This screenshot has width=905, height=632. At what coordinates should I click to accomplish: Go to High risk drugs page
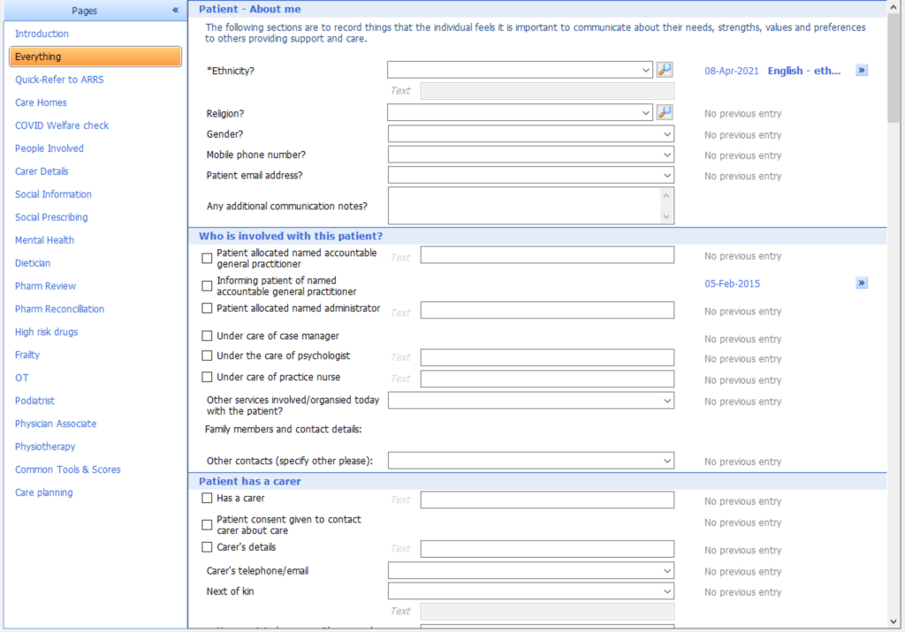pos(46,332)
